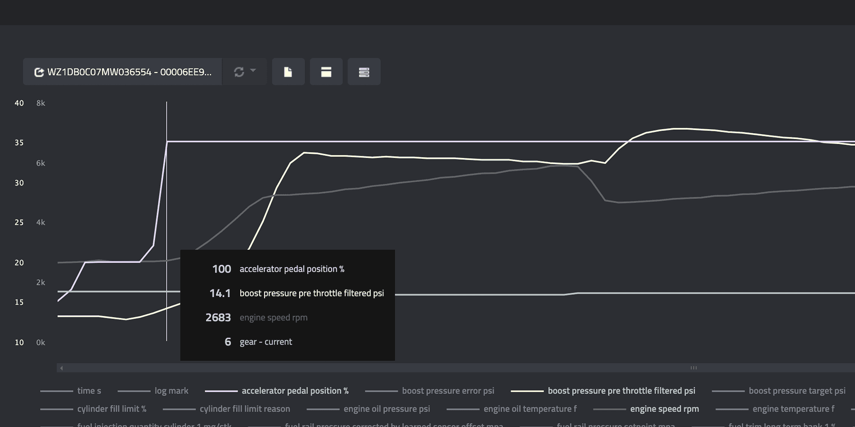Select the split two-pane layout icon
The width and height of the screenshot is (855, 427).
click(x=326, y=72)
